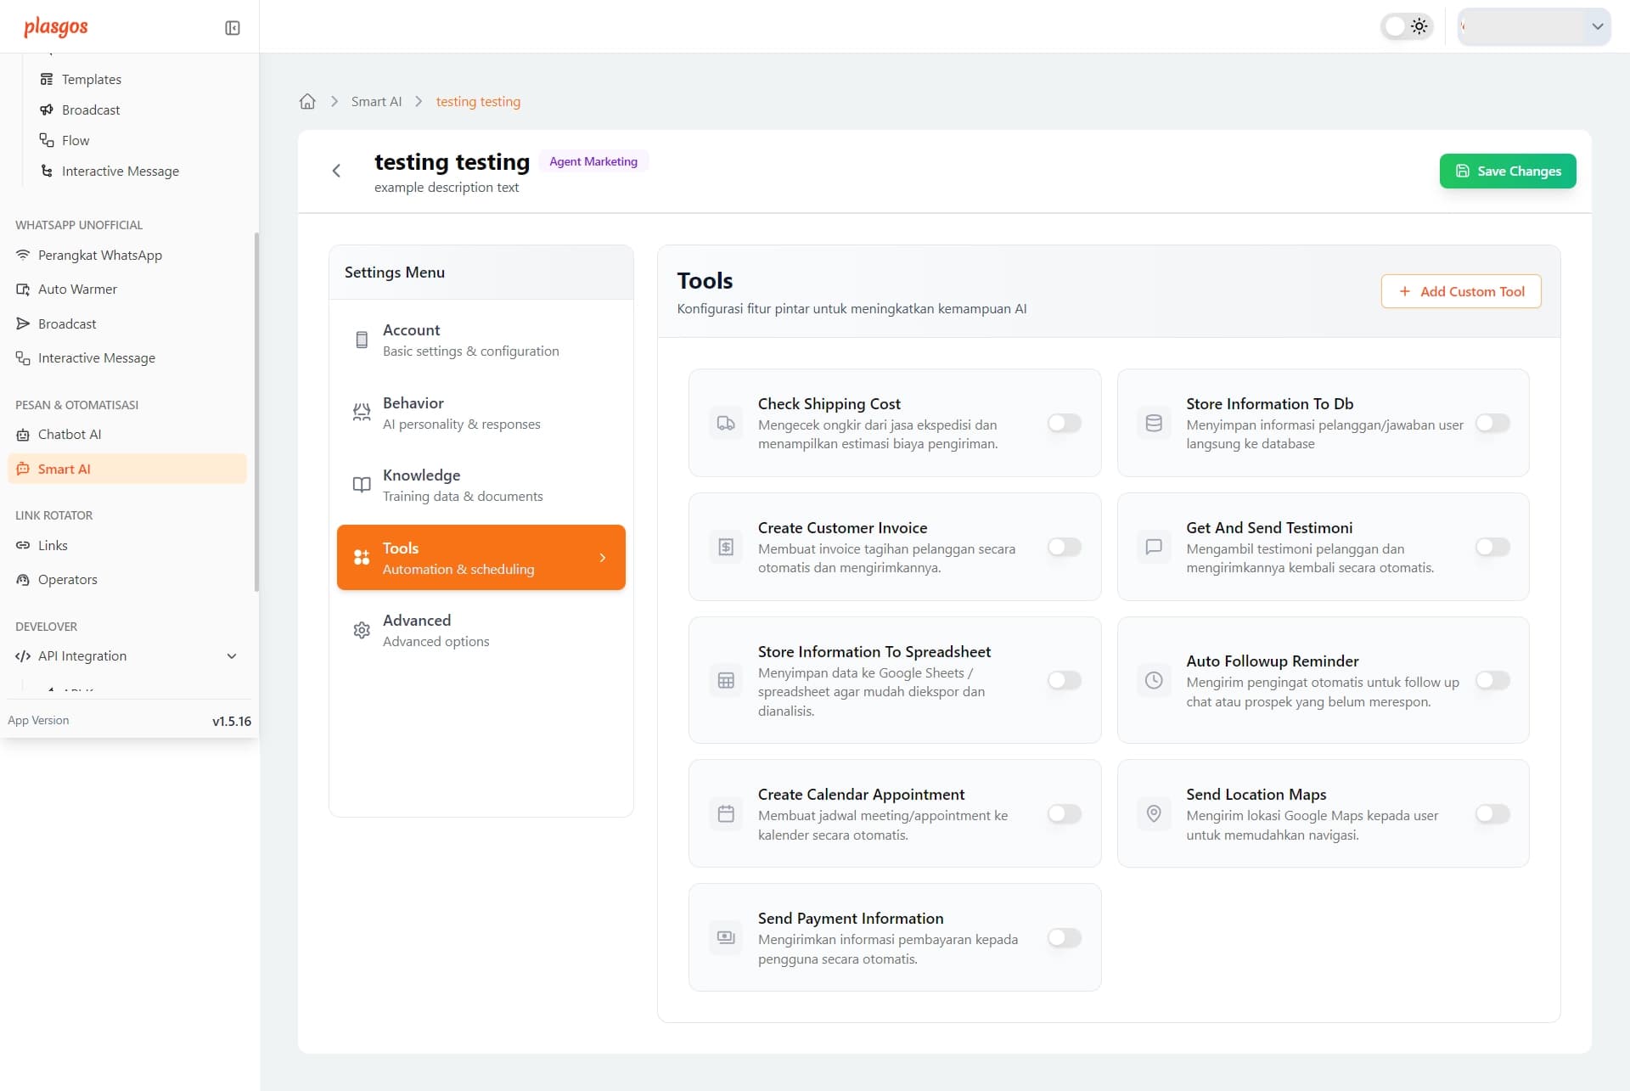Enable the Check Shipping Cost tool
1630x1091 pixels.
tap(1064, 423)
